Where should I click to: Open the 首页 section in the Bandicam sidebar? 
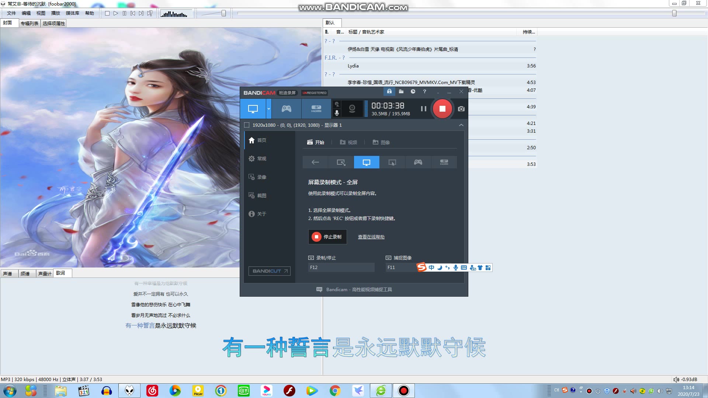[270, 140]
